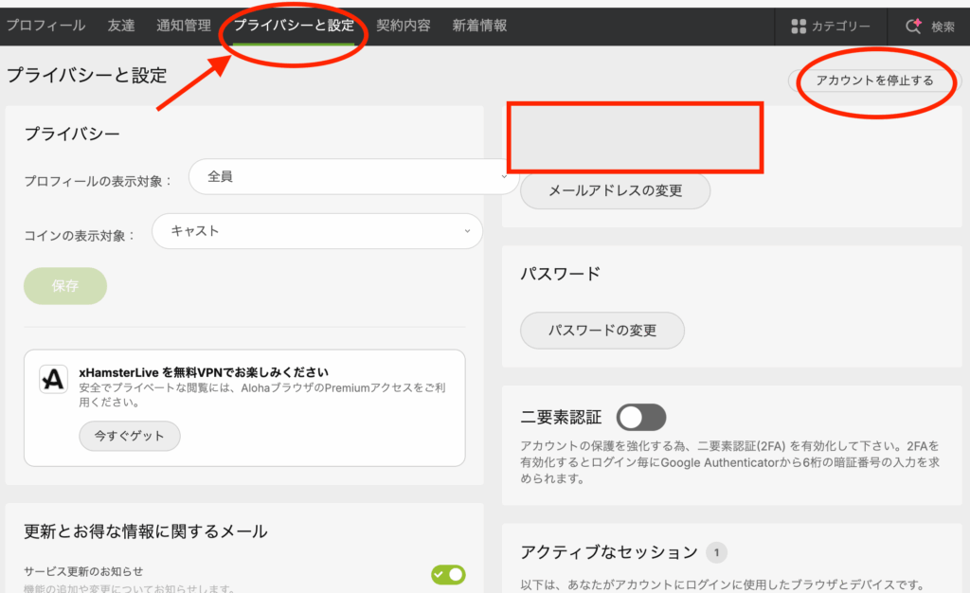Open the 契約内容 tab
Screen dimensions: 970x593
(x=404, y=26)
